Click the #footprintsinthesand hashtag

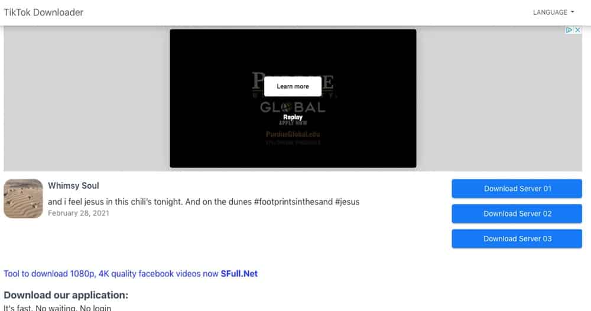(293, 202)
